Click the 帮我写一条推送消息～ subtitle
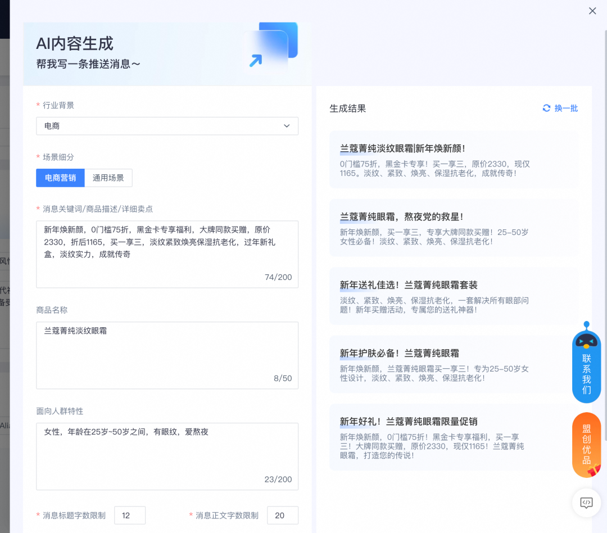The height and width of the screenshot is (533, 607). click(88, 64)
